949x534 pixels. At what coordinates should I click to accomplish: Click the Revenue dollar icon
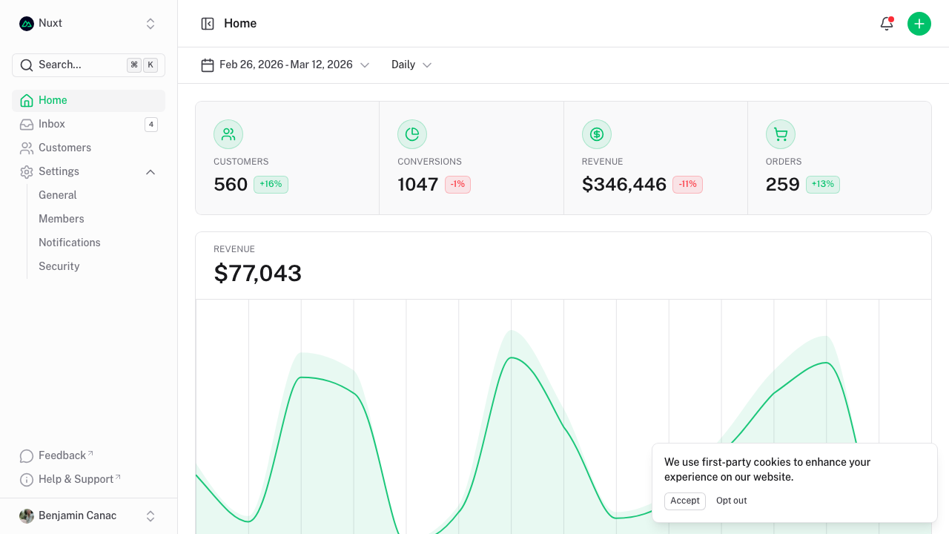click(597, 134)
